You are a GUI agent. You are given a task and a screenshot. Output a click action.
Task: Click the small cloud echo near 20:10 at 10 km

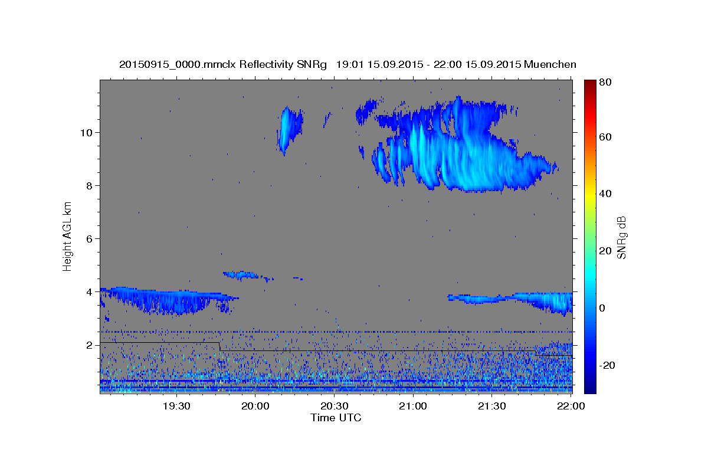tap(289, 130)
